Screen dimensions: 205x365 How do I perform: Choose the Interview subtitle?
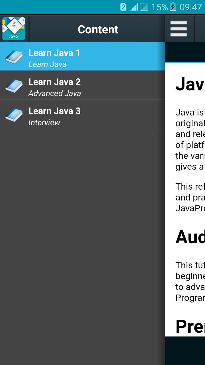point(44,123)
